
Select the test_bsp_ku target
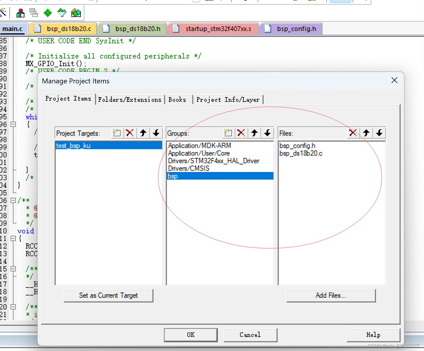[x=109, y=146]
